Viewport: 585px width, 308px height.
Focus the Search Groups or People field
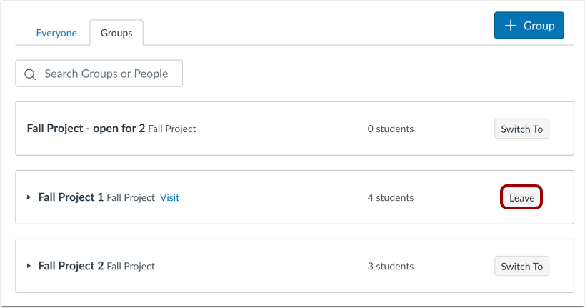(x=106, y=74)
